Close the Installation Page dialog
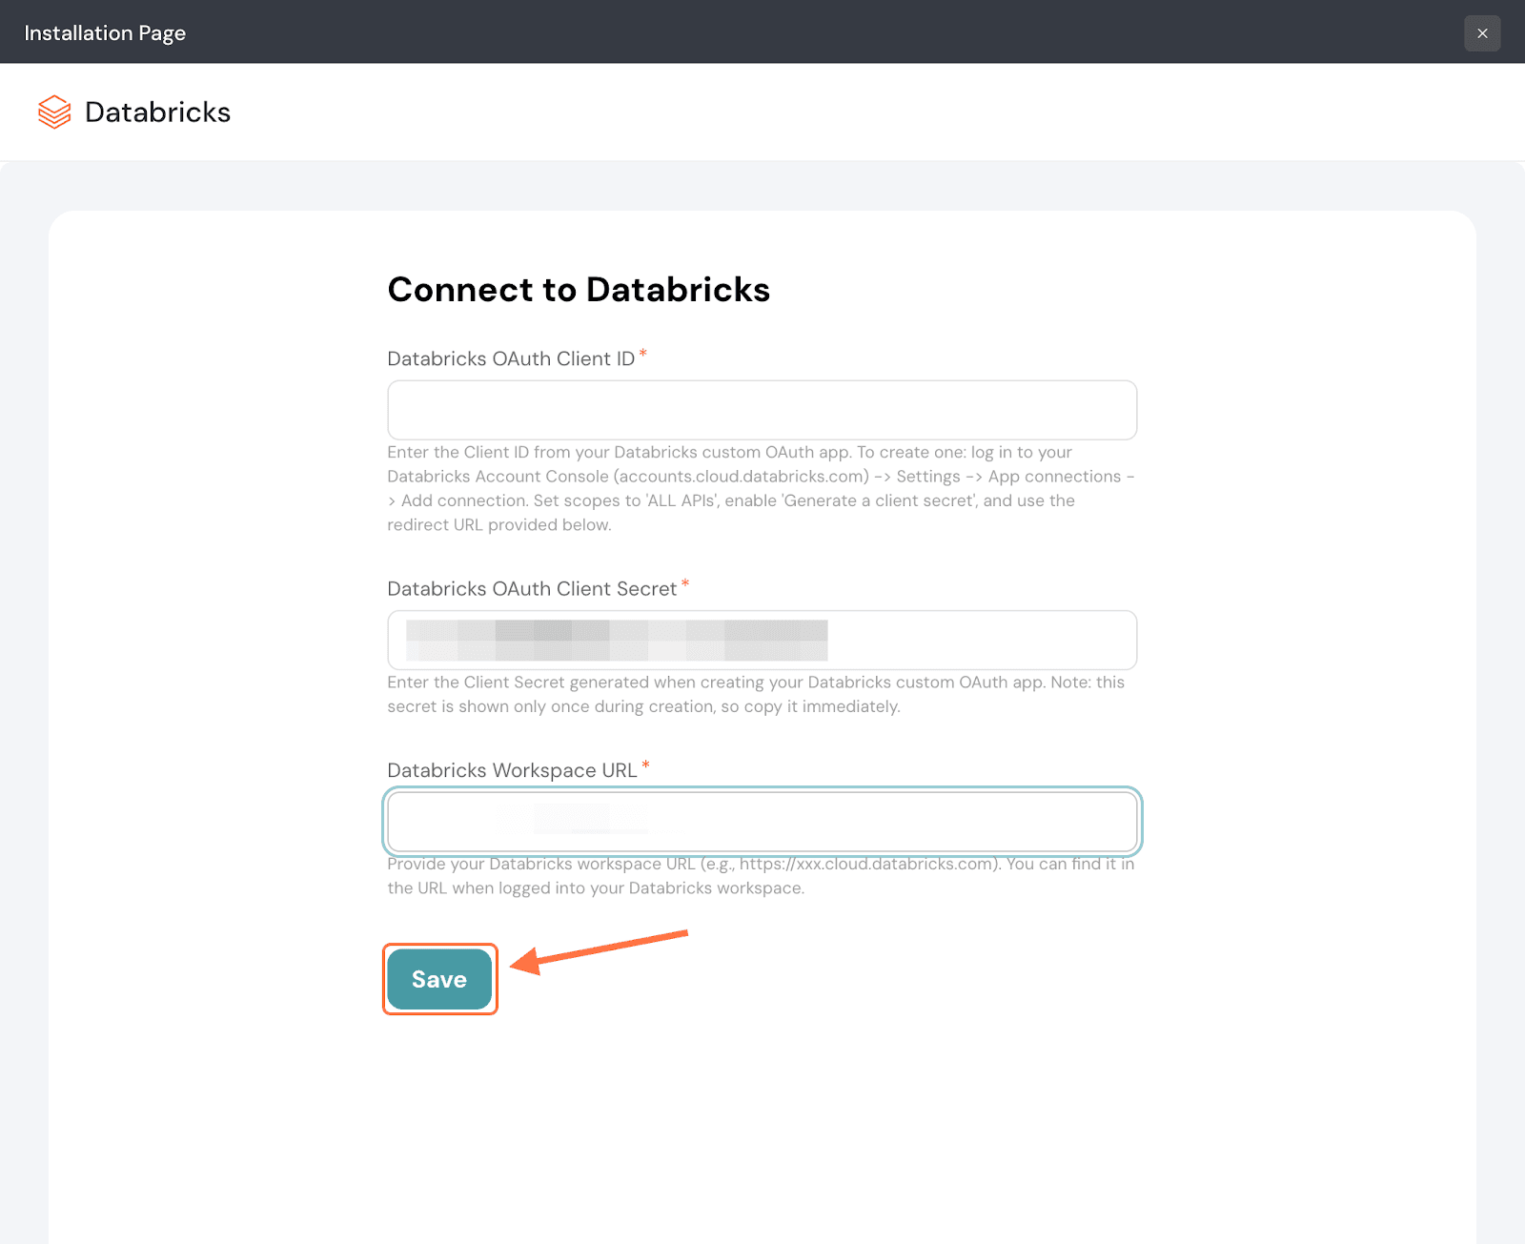This screenshot has width=1525, height=1244. point(1481,33)
